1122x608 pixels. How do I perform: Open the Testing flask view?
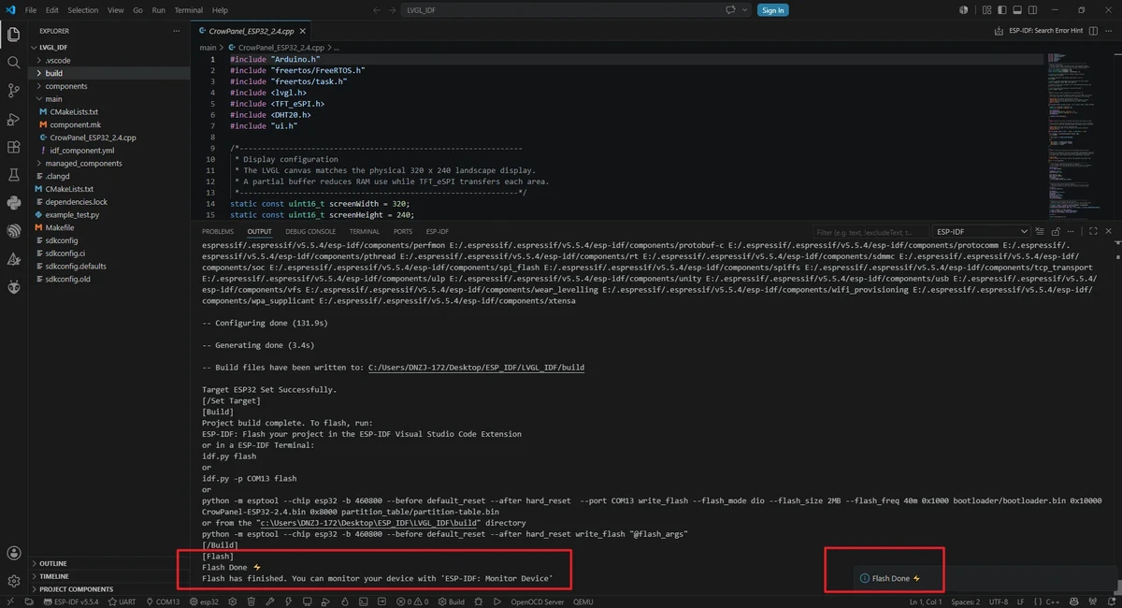(x=13, y=175)
